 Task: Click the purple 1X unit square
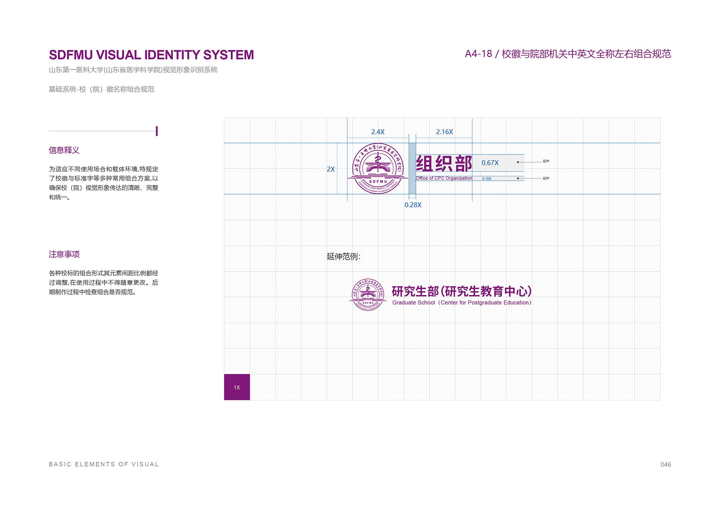pyautogui.click(x=237, y=387)
